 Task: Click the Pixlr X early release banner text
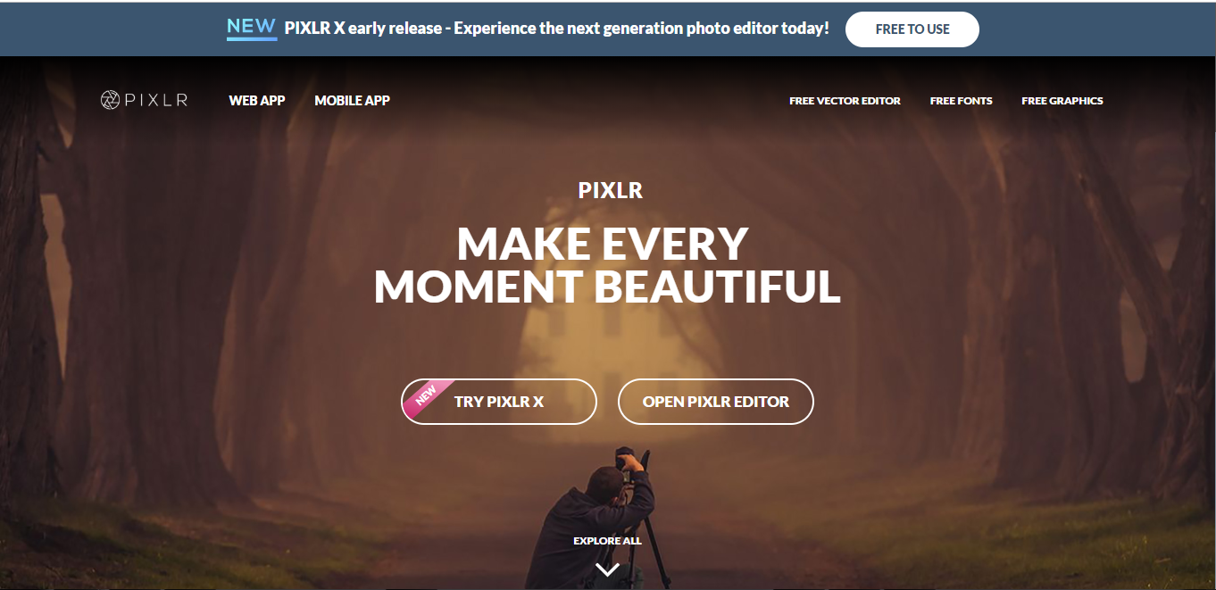[x=557, y=28]
